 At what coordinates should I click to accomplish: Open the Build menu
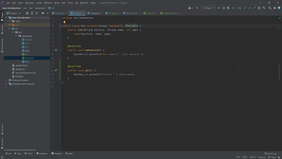point(57,3)
